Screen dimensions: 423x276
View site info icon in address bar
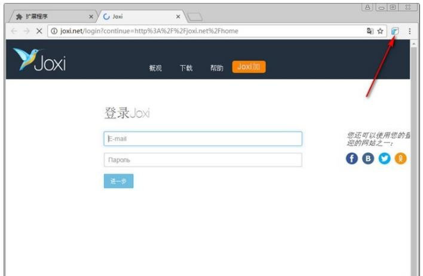coord(54,31)
